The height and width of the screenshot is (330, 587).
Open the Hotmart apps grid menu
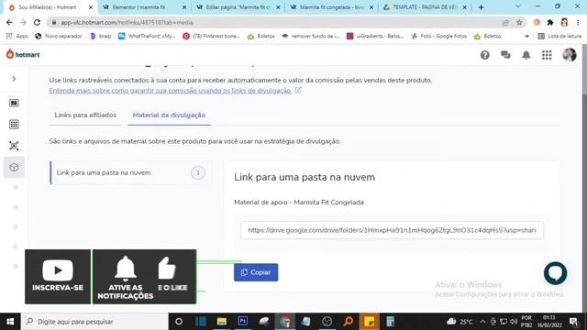pyautogui.click(x=547, y=55)
